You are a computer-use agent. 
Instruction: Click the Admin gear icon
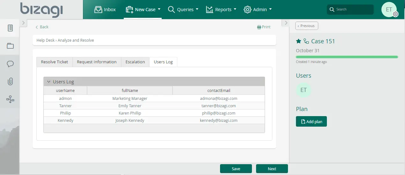[247, 10]
